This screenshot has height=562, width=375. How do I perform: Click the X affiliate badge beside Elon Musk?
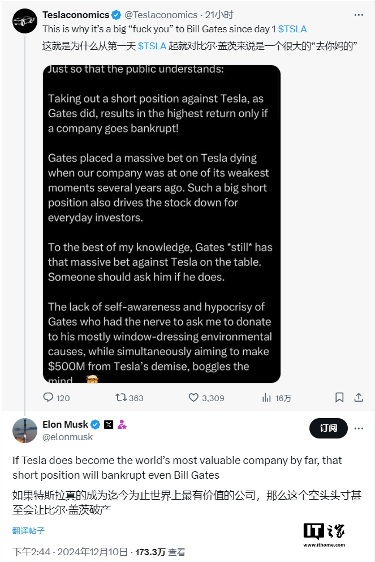tap(109, 424)
